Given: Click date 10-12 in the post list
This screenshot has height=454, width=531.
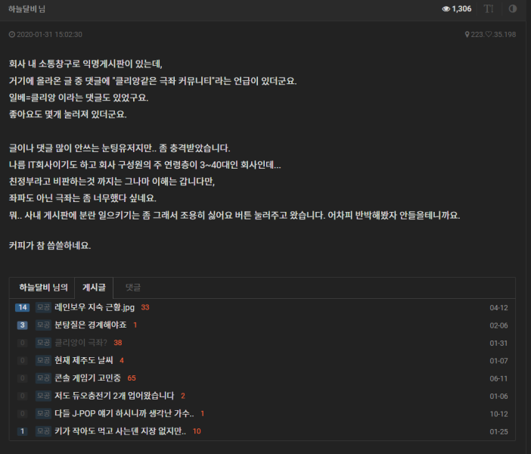Looking at the screenshot, I should pyautogui.click(x=498, y=414).
